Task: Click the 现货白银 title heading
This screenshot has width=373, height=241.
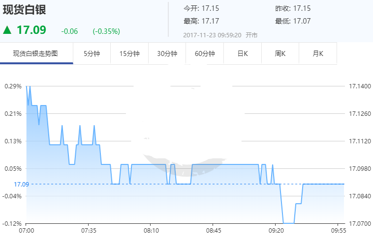Action: [22, 10]
